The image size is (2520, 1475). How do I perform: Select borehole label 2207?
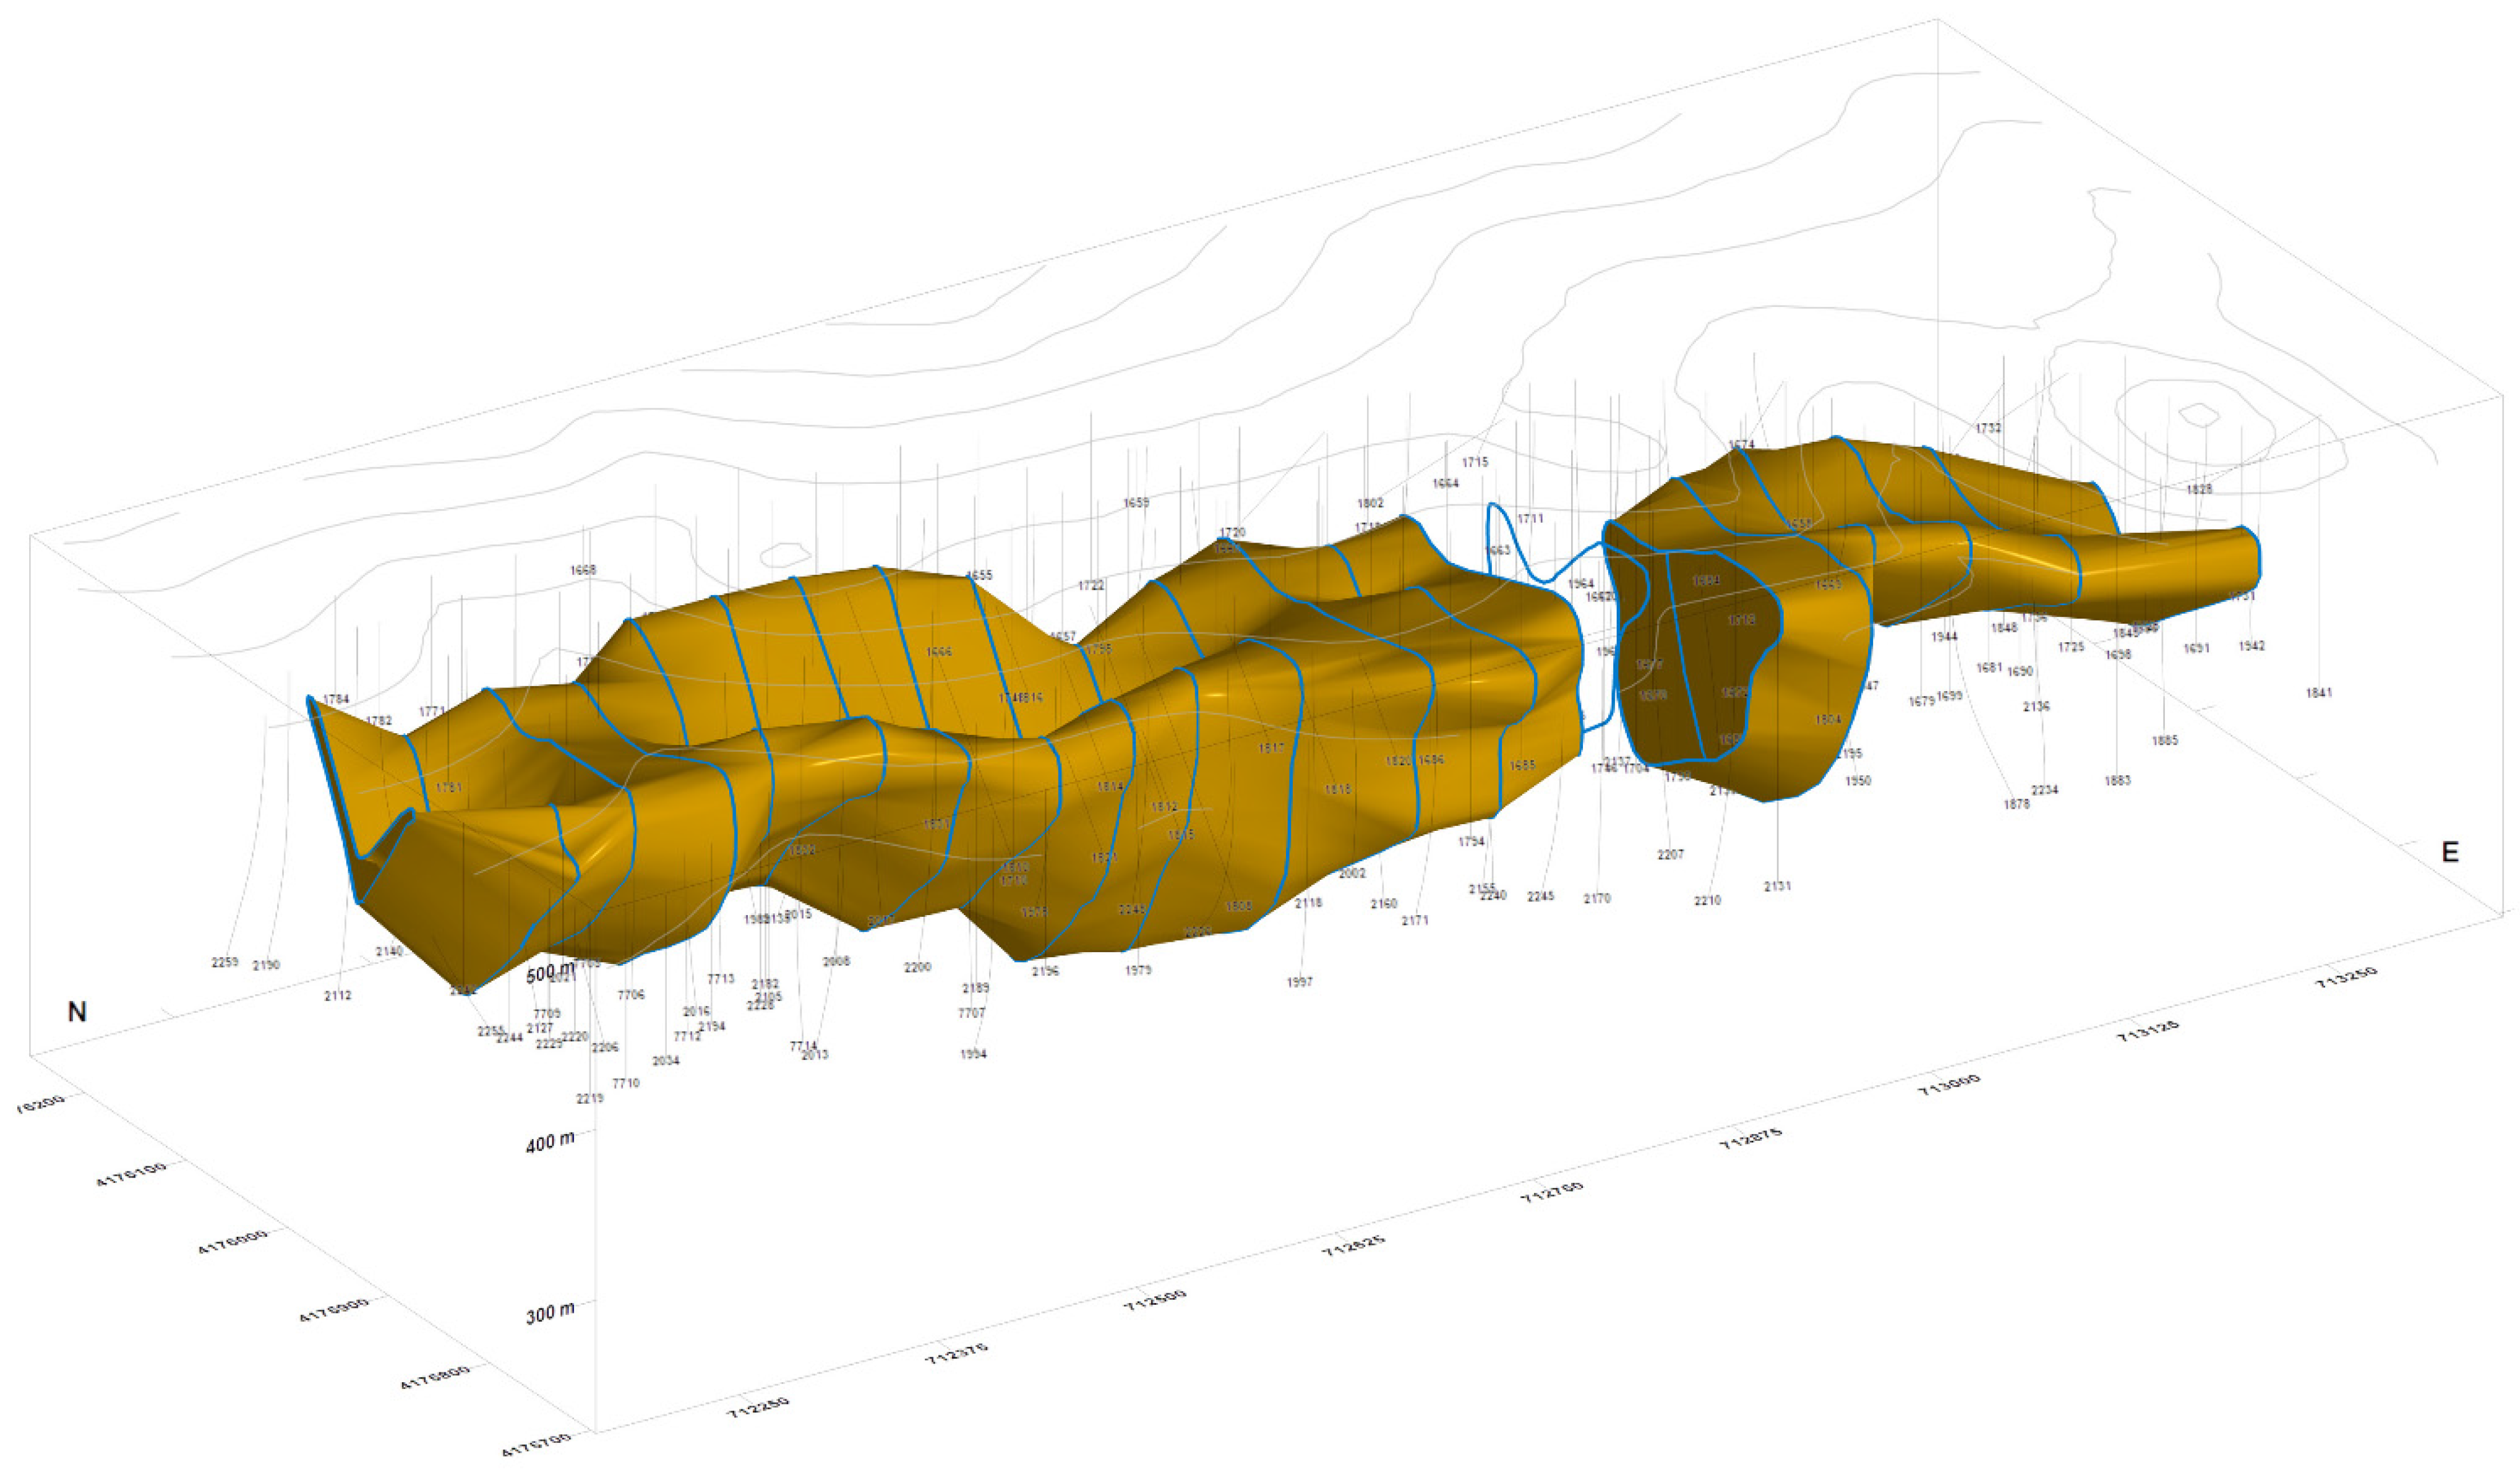[1670, 854]
